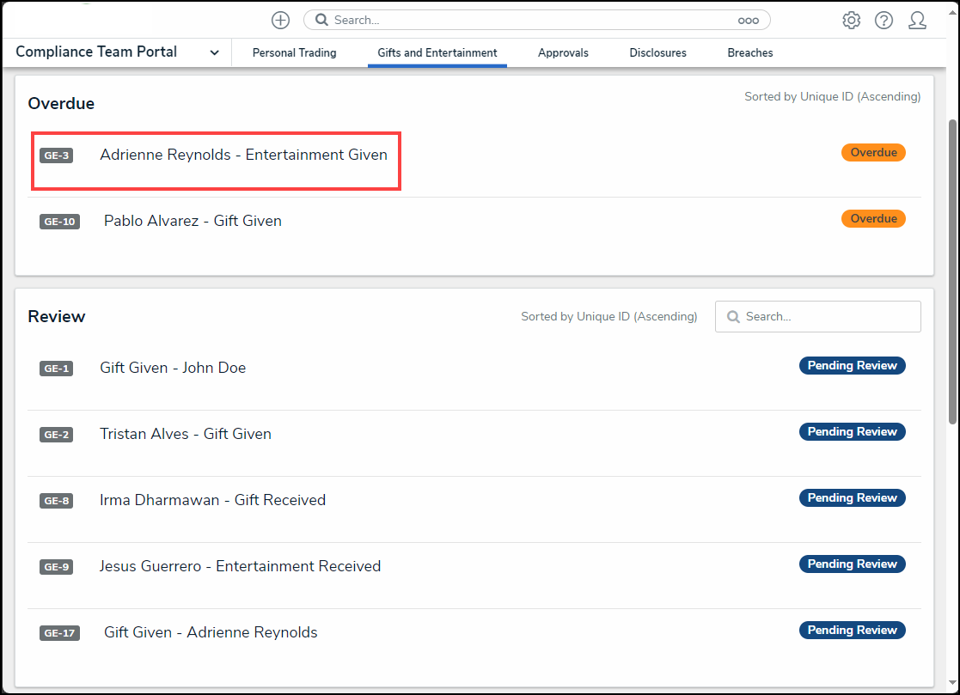This screenshot has width=960, height=695.
Task: Open Irma Dharmawan - Gift Received entry
Action: 212,500
